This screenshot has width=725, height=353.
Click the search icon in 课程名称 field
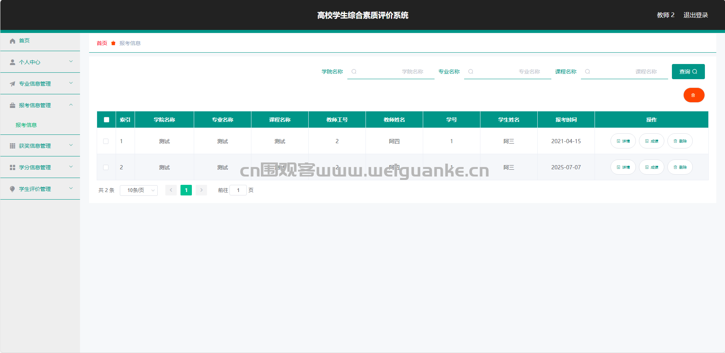tap(587, 72)
